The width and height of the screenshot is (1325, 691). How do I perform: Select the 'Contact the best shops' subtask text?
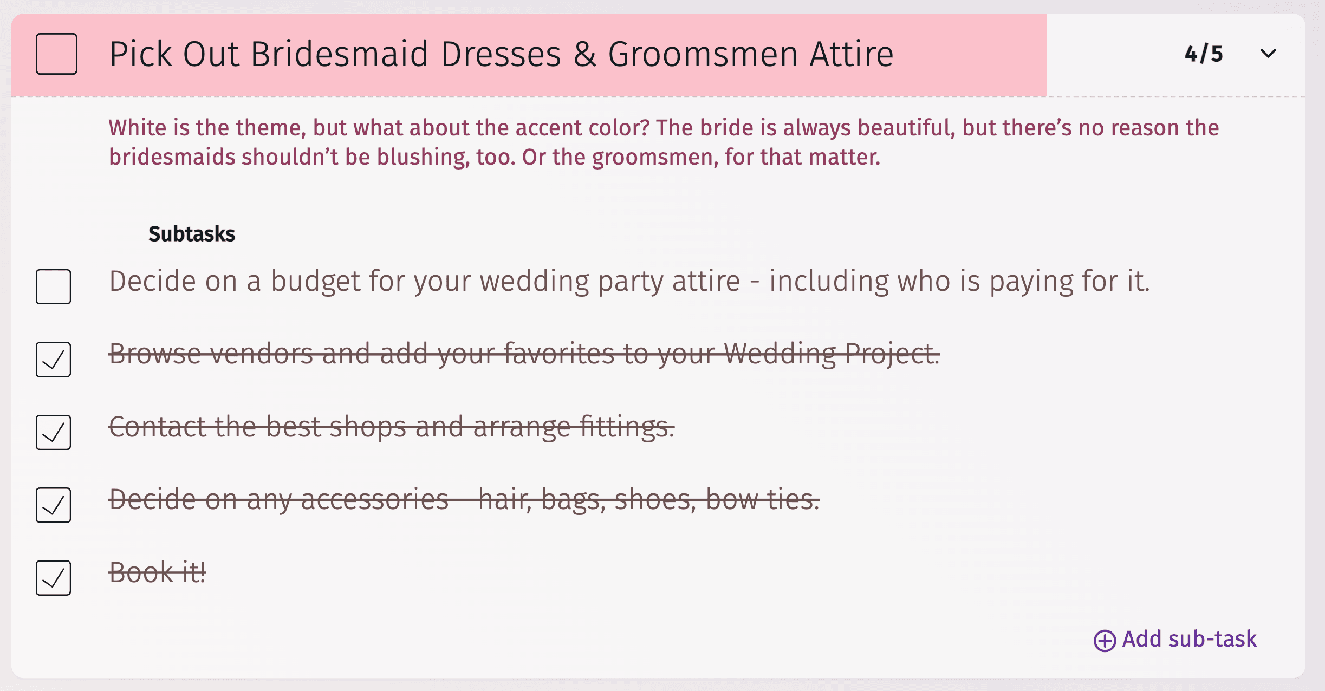pyautogui.click(x=392, y=427)
